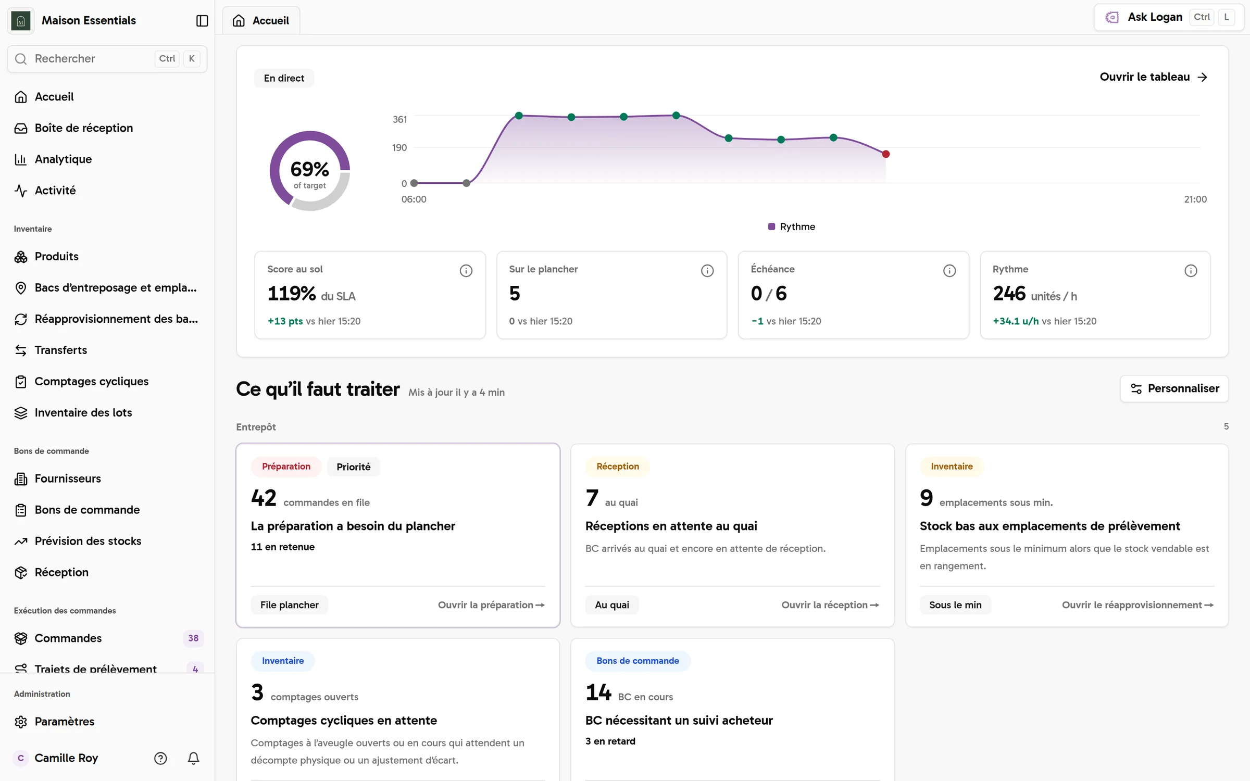Show info for Rythme card
The height and width of the screenshot is (781, 1250).
click(x=1191, y=271)
